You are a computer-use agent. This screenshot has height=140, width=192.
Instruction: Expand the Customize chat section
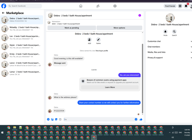[170, 41]
